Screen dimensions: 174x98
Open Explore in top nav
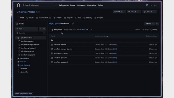(x=100, y=5)
